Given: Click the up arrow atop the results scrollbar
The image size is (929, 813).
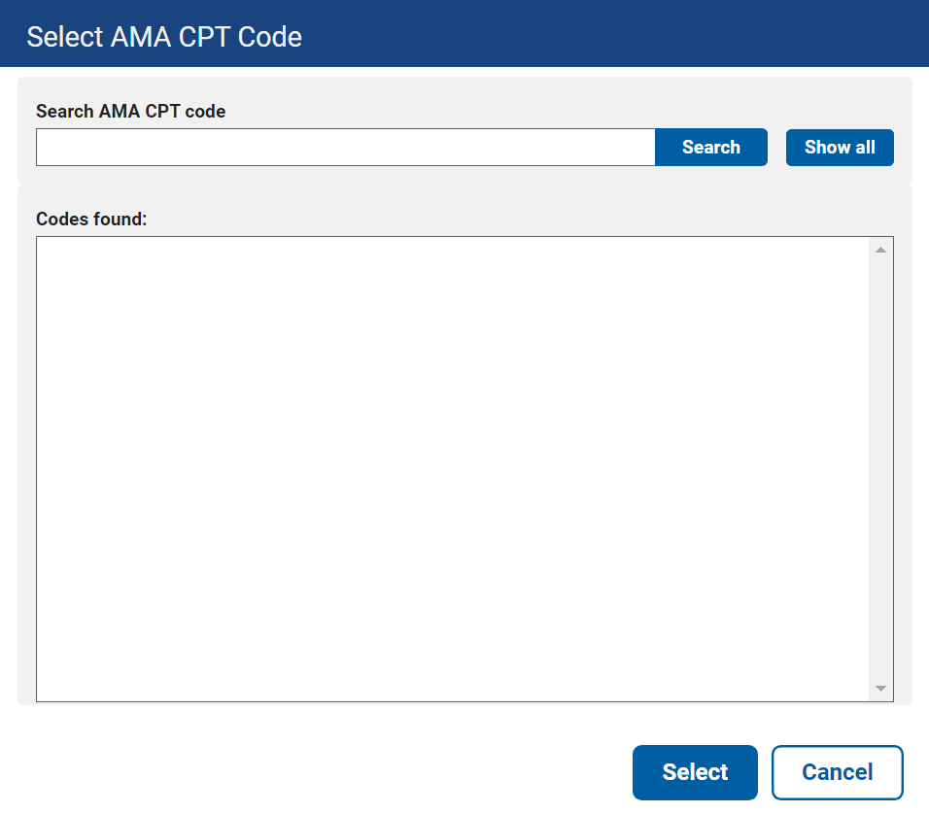Looking at the screenshot, I should point(880,251).
